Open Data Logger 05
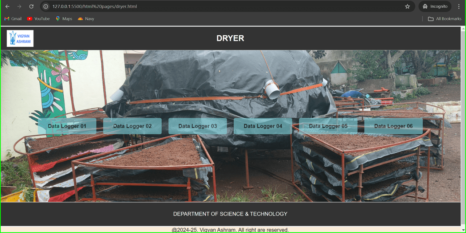This screenshot has width=466, height=233. tap(328, 126)
